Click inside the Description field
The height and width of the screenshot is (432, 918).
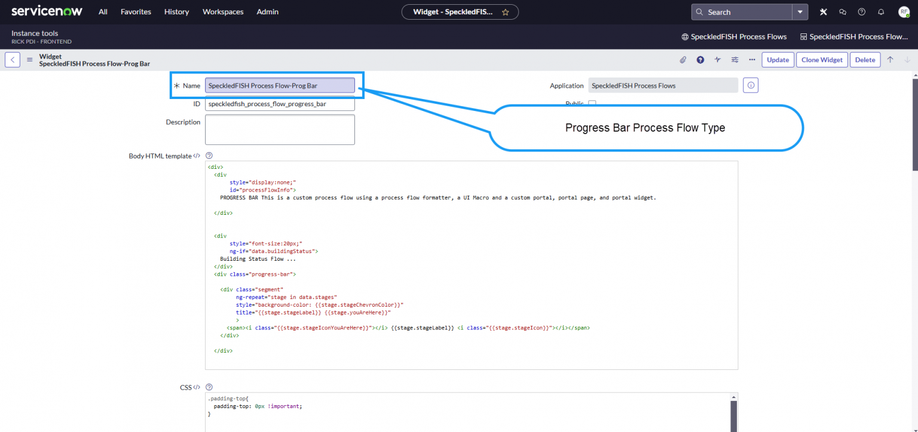coord(280,129)
